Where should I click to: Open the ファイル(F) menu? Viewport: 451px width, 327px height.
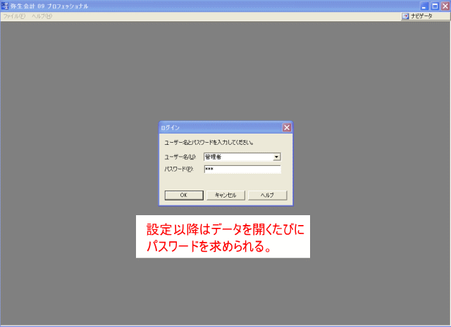tap(14, 16)
